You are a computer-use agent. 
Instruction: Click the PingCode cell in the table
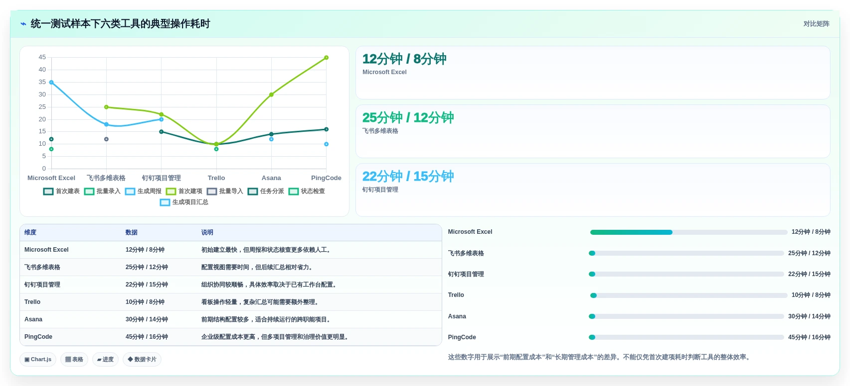(x=70, y=337)
